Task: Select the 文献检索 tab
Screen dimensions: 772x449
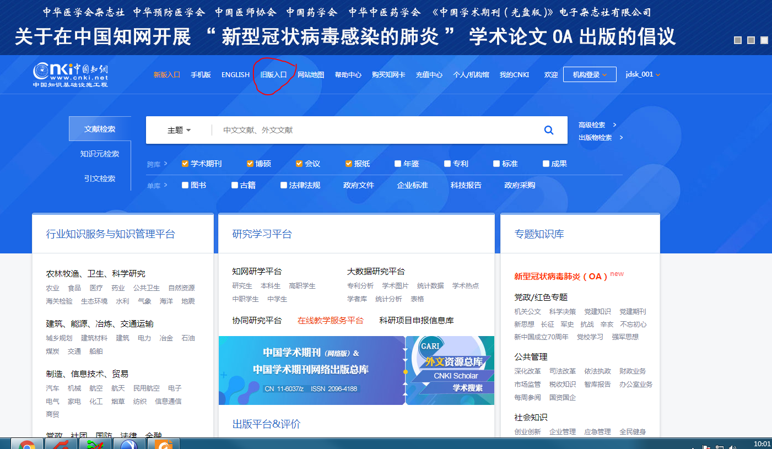Action: click(100, 129)
